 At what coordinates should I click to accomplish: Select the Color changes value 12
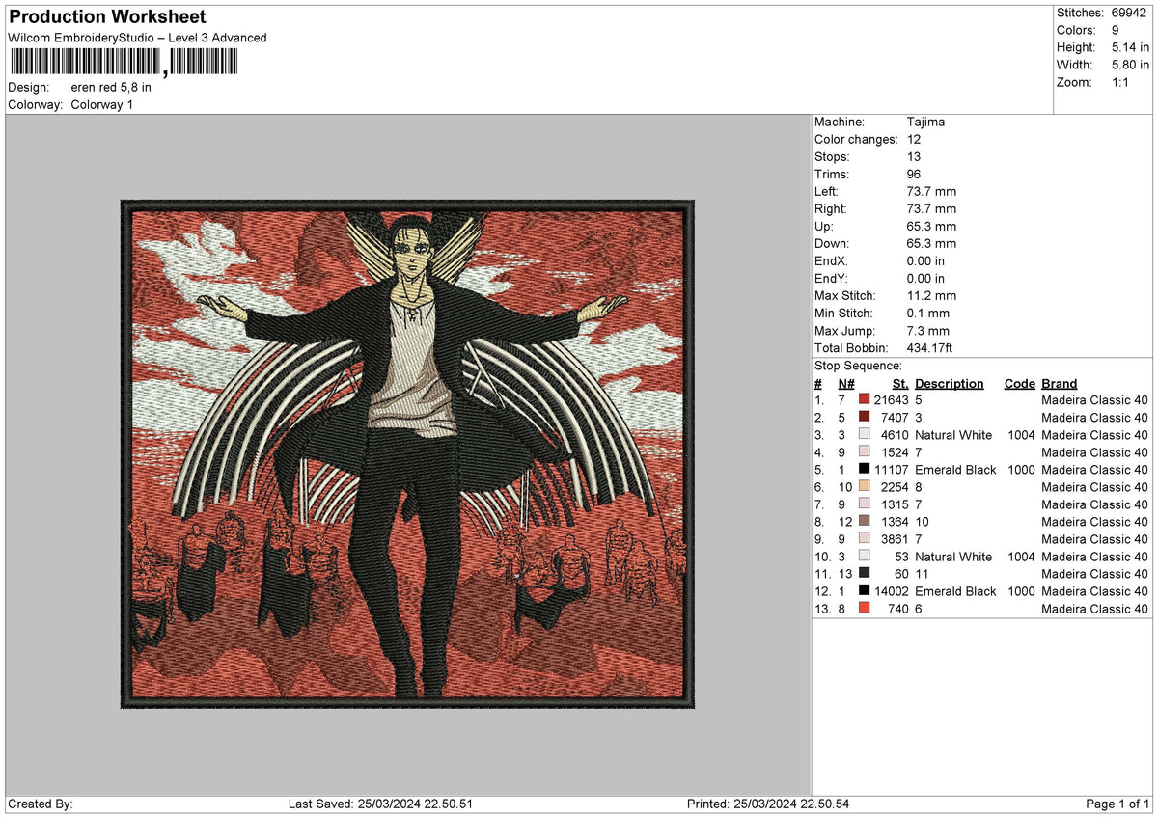pyautogui.click(x=914, y=139)
